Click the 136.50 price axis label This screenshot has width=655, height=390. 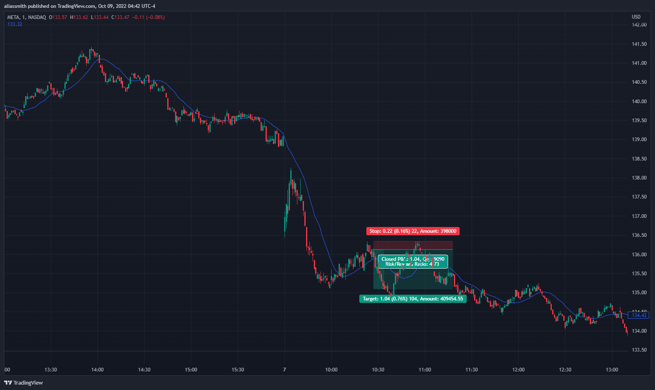(639, 235)
